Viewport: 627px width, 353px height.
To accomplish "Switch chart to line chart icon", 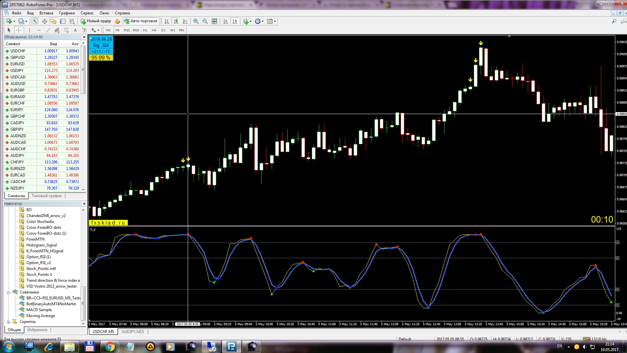I will coord(185,21).
